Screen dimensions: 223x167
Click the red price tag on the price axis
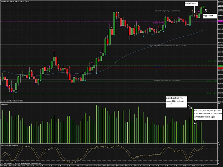(220, 68)
